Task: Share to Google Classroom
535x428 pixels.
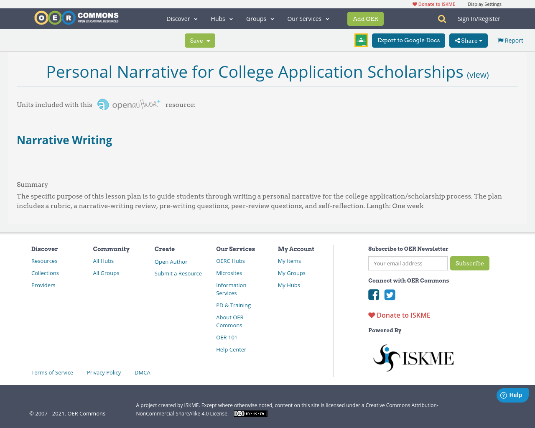Action: point(360,39)
